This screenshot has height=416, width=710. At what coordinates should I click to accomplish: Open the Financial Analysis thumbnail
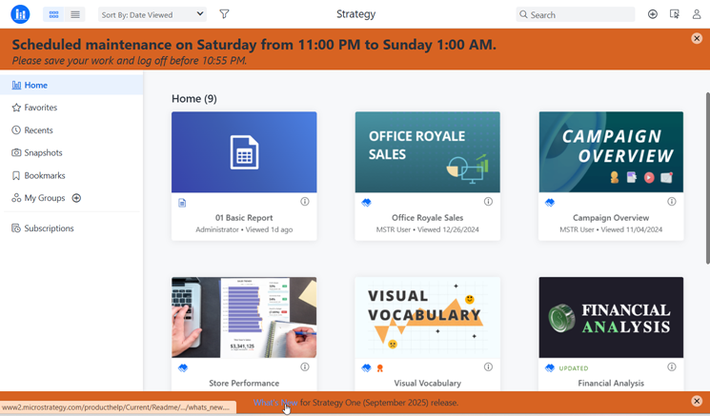(611, 317)
